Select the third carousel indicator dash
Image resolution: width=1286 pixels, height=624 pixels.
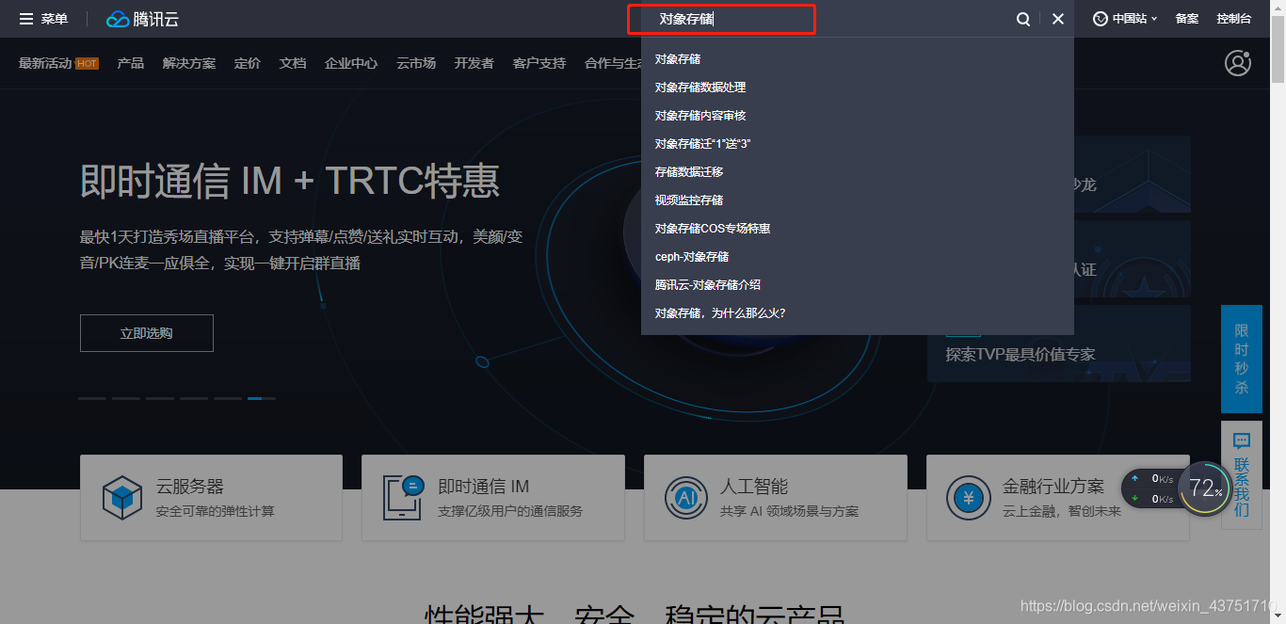point(160,399)
